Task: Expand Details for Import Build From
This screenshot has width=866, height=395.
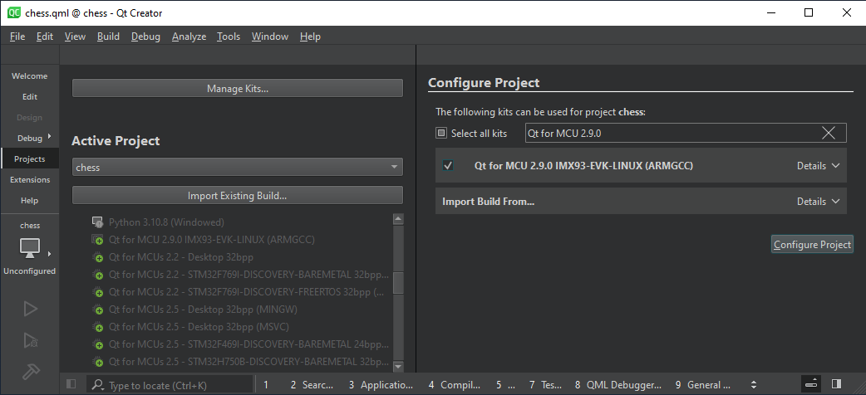Action: click(818, 202)
